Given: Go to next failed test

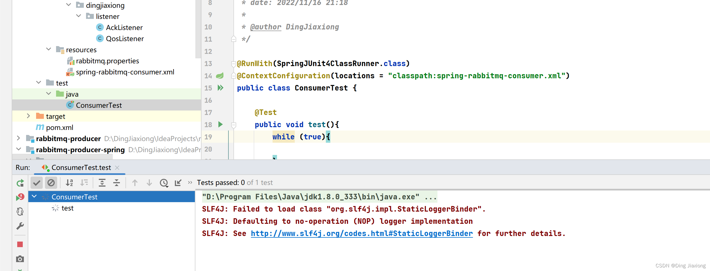Looking at the screenshot, I should pos(149,183).
